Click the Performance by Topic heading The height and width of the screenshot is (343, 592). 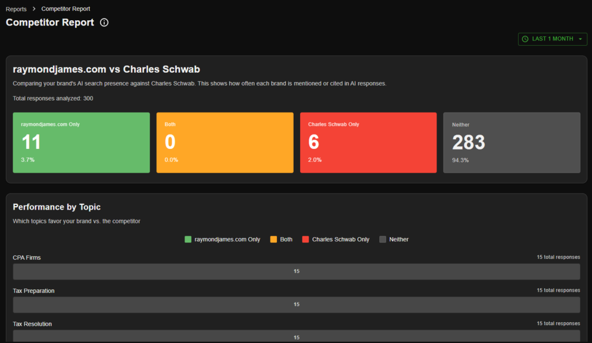[57, 207]
